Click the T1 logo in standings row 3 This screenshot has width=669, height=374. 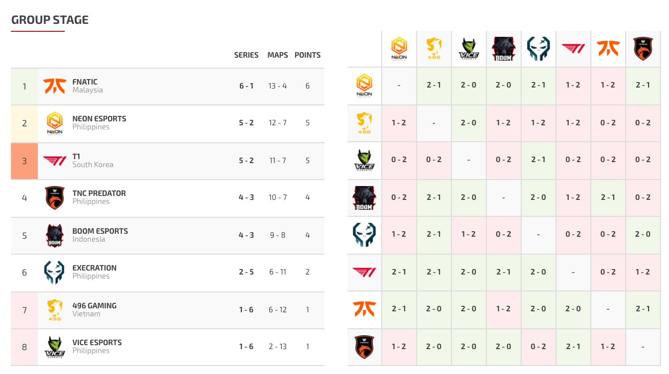(x=54, y=161)
